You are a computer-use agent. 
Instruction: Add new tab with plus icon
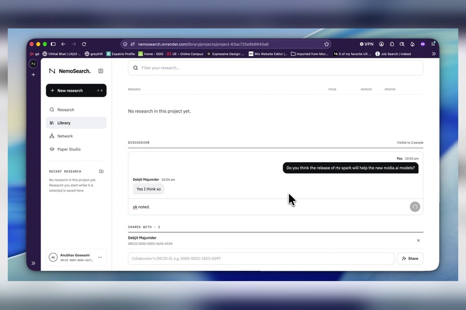[x=34, y=74]
